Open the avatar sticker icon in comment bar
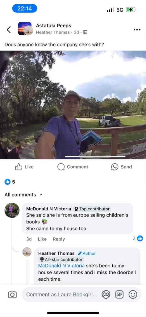The image size is (146, 317). (106, 295)
